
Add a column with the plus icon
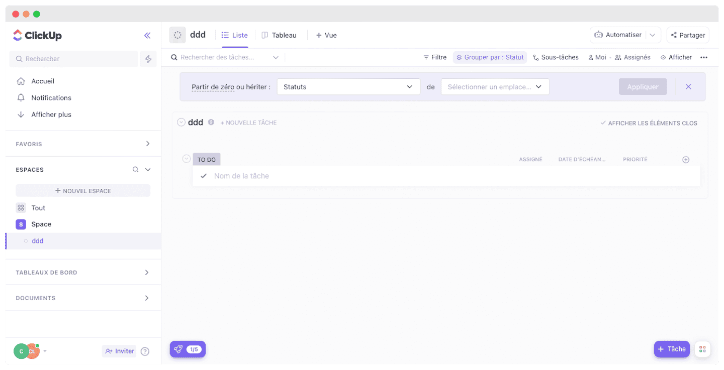coord(686,160)
